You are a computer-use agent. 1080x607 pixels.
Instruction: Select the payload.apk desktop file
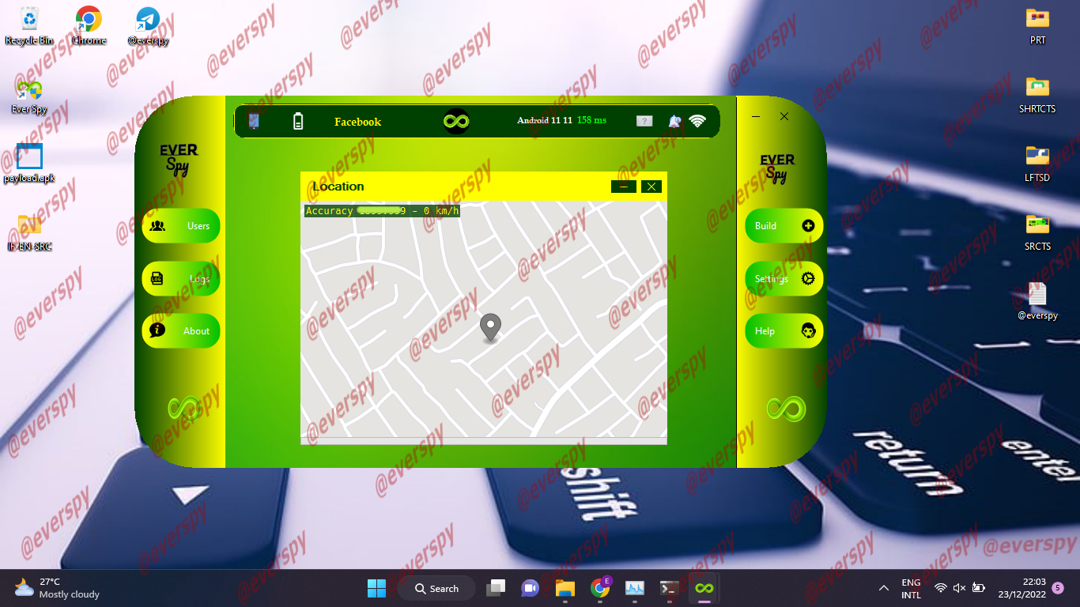29,164
